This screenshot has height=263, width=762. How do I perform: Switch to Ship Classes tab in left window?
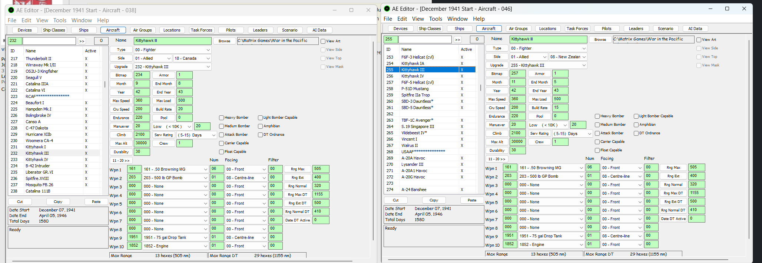54,30
